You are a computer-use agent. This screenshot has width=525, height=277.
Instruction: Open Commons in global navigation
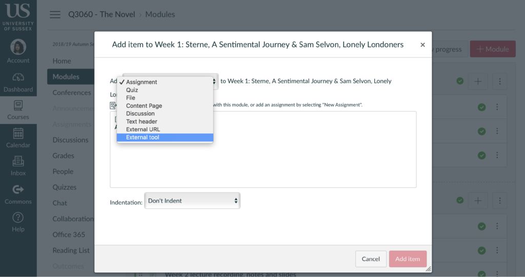click(18, 194)
